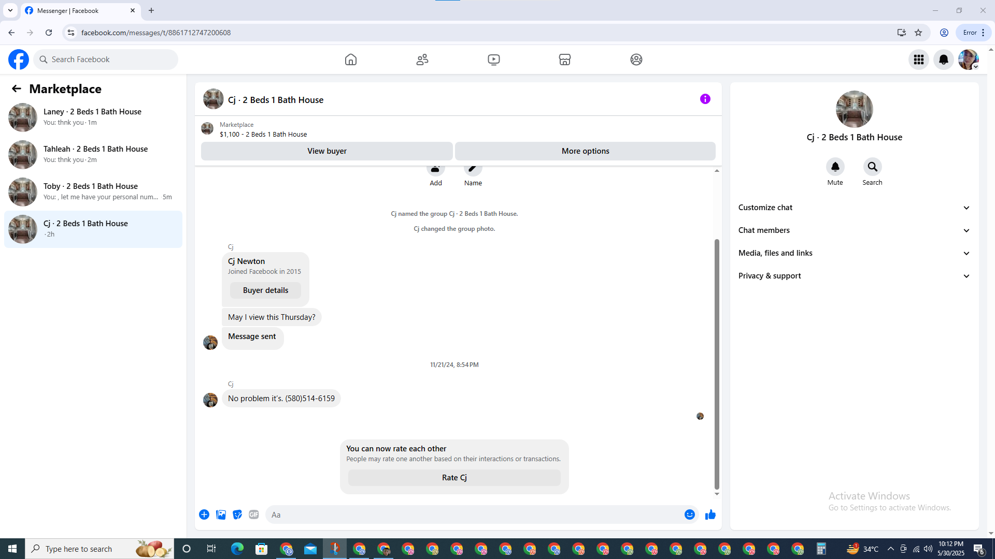
Task: Open the account profile picture menu
Action: tap(969, 60)
